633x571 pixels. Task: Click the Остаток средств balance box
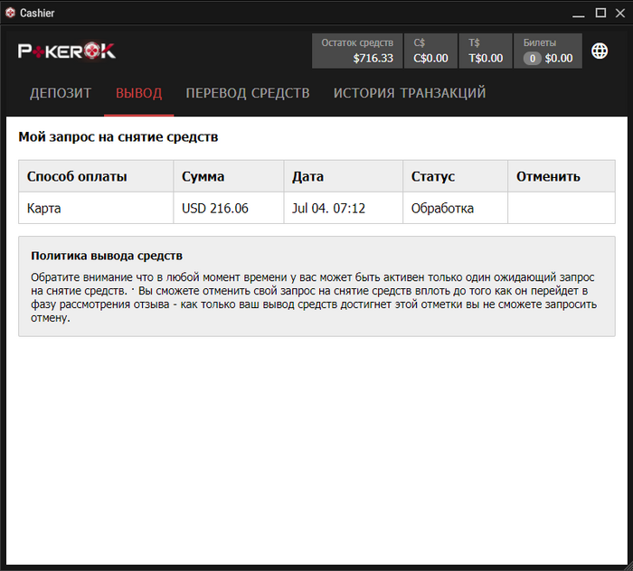point(357,51)
